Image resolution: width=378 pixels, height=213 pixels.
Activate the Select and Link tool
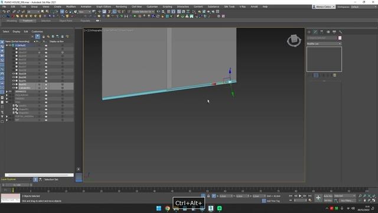(x=14, y=12)
